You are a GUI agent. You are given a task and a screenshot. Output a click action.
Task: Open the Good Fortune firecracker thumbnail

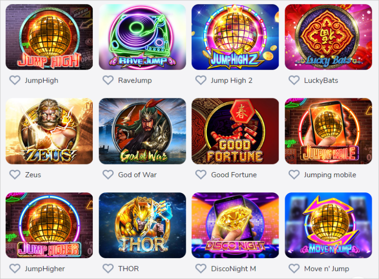(x=235, y=131)
